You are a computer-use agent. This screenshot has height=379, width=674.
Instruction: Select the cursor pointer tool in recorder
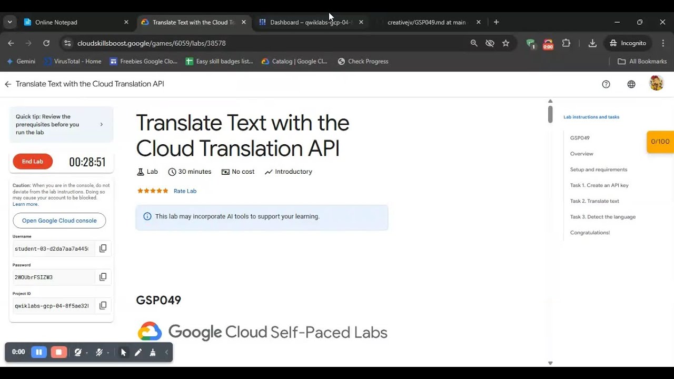pyautogui.click(x=123, y=352)
